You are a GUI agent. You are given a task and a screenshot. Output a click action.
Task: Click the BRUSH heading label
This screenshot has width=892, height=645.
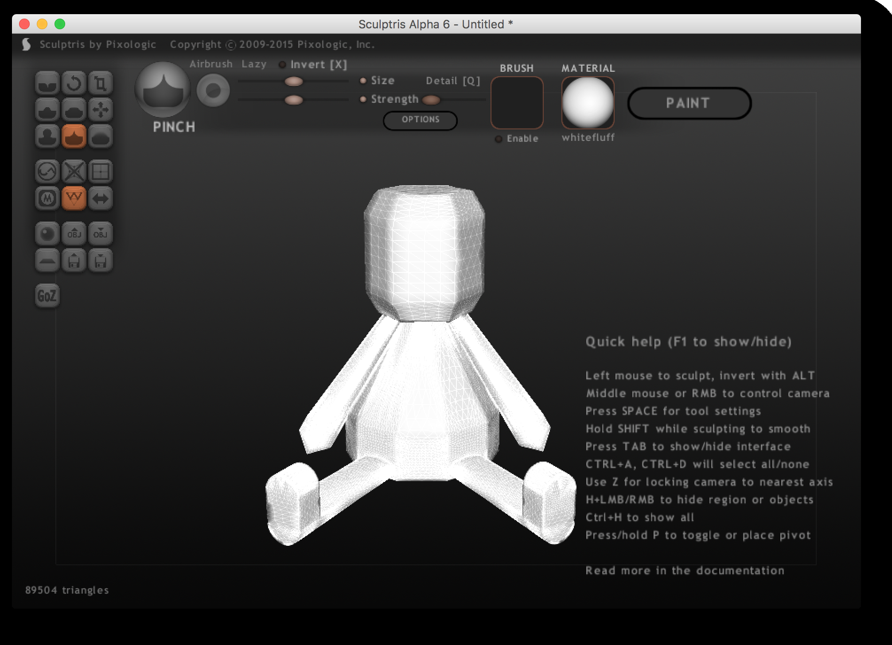517,68
